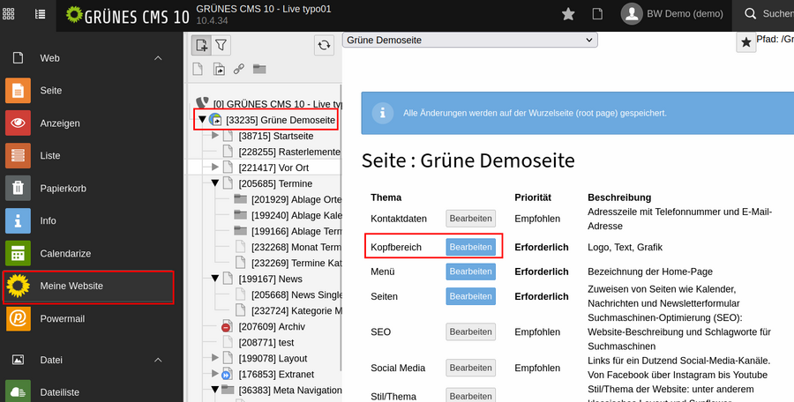Select the test page in tree

coord(266,342)
